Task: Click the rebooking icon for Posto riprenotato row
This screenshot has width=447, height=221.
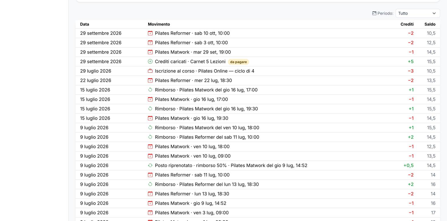Action: [x=150, y=165]
